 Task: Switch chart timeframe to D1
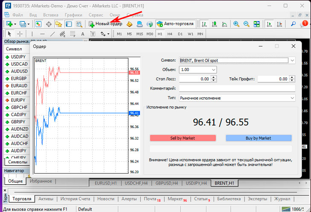click(180, 34)
